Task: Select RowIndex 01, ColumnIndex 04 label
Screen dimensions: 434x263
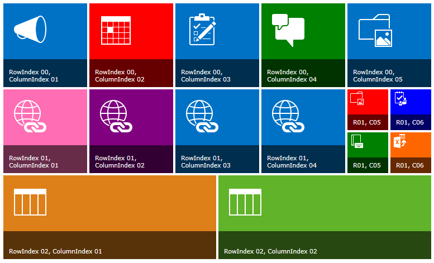Action: pyautogui.click(x=292, y=162)
